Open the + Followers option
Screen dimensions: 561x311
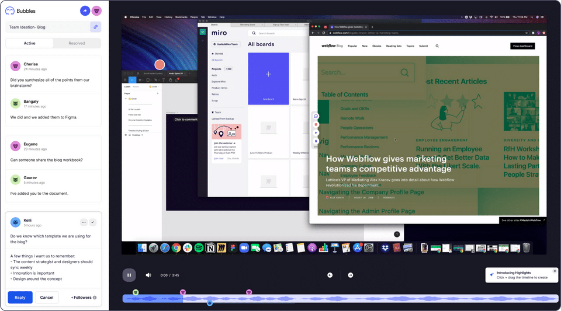[84, 298]
